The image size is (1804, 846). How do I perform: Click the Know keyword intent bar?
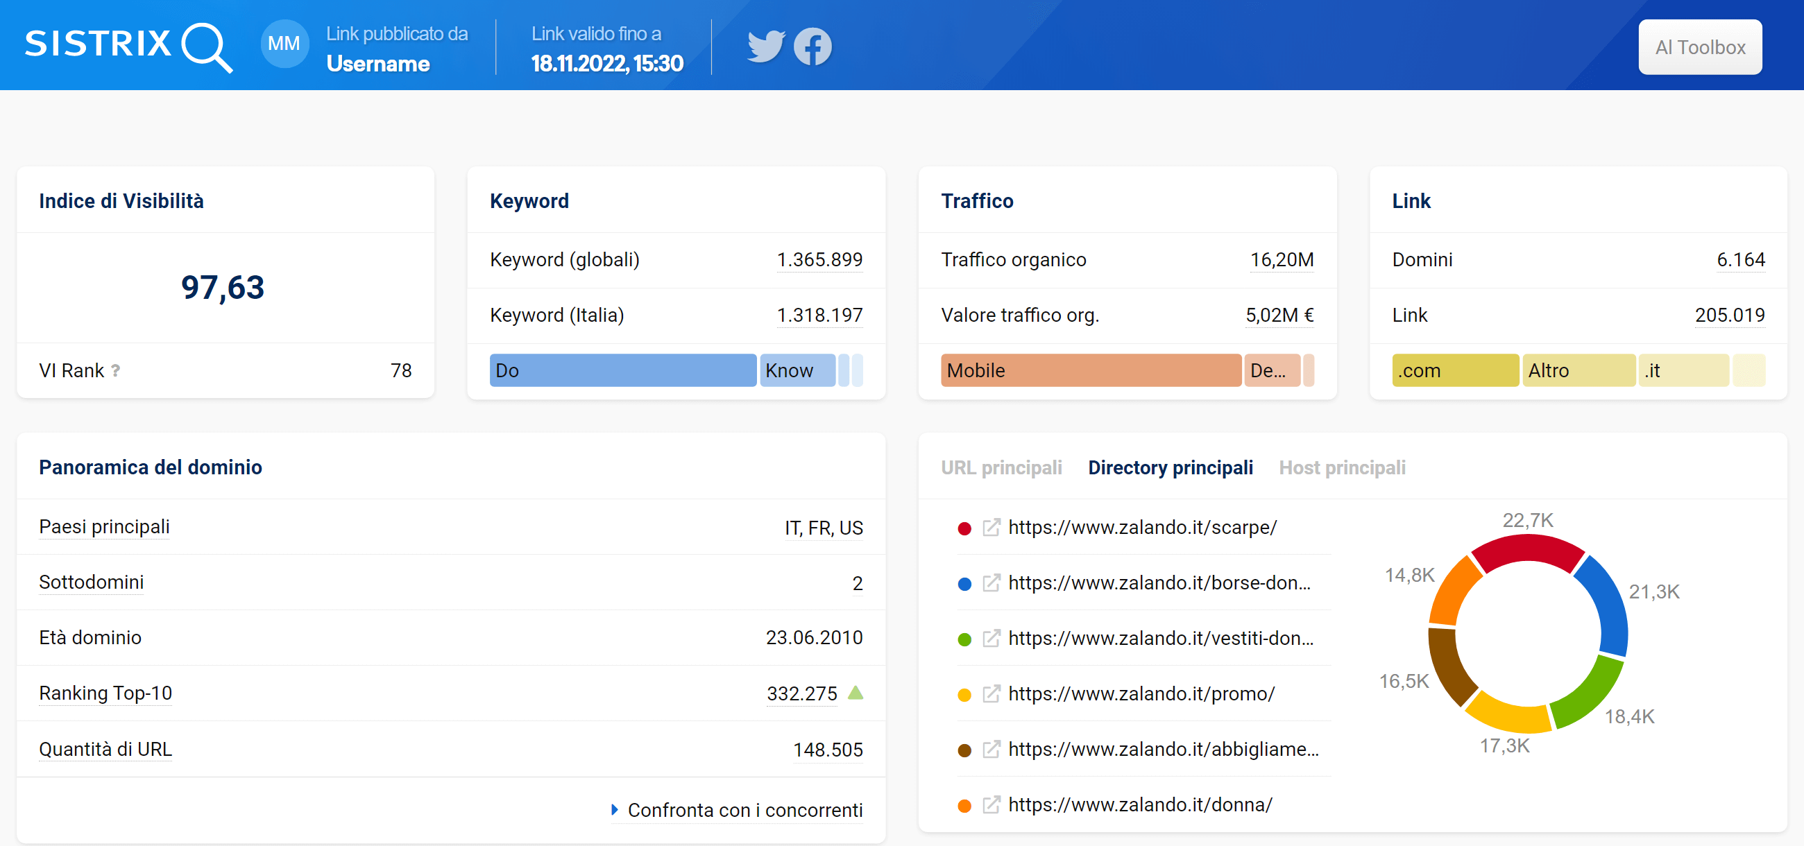point(797,370)
